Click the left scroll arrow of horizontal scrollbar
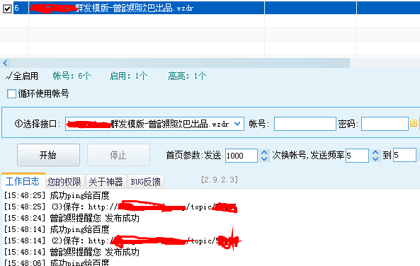Viewport: 420px width, 266px height. click(5, 63)
